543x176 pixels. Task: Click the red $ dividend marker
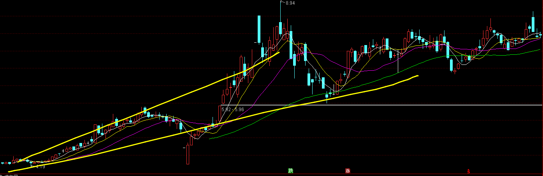point(469,171)
